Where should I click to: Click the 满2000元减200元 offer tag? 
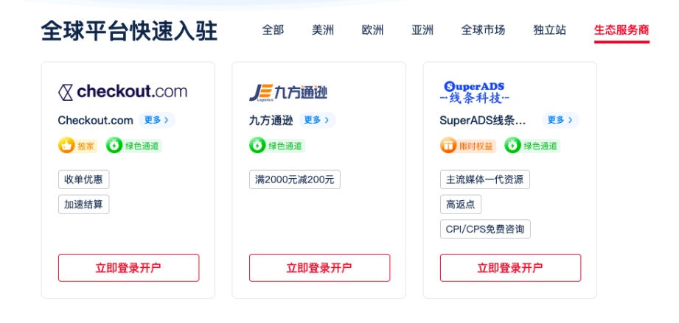(x=294, y=180)
